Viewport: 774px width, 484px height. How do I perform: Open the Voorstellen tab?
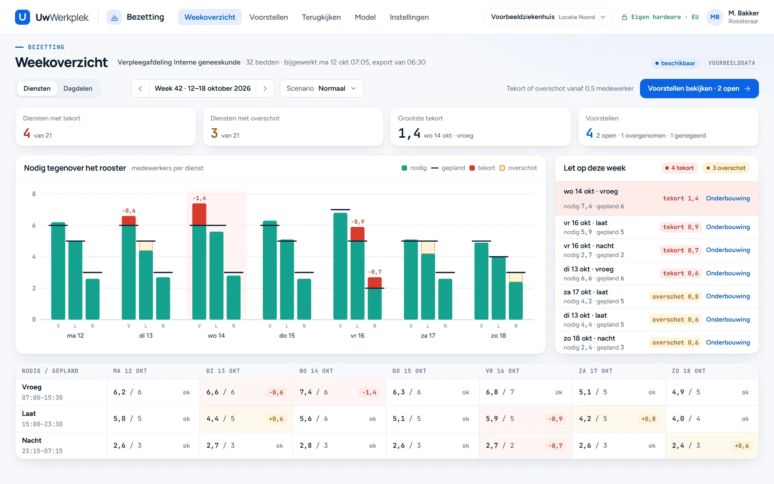point(268,17)
